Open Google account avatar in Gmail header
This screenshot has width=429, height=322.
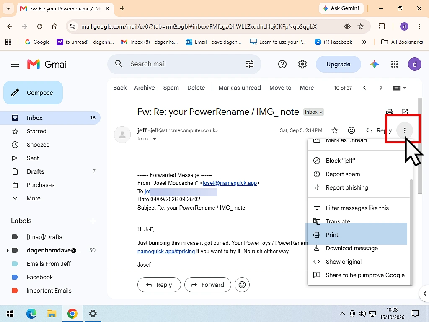[x=415, y=64]
